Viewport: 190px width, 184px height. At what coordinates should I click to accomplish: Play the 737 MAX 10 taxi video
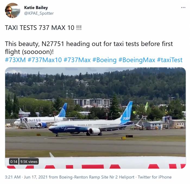coord(95,118)
